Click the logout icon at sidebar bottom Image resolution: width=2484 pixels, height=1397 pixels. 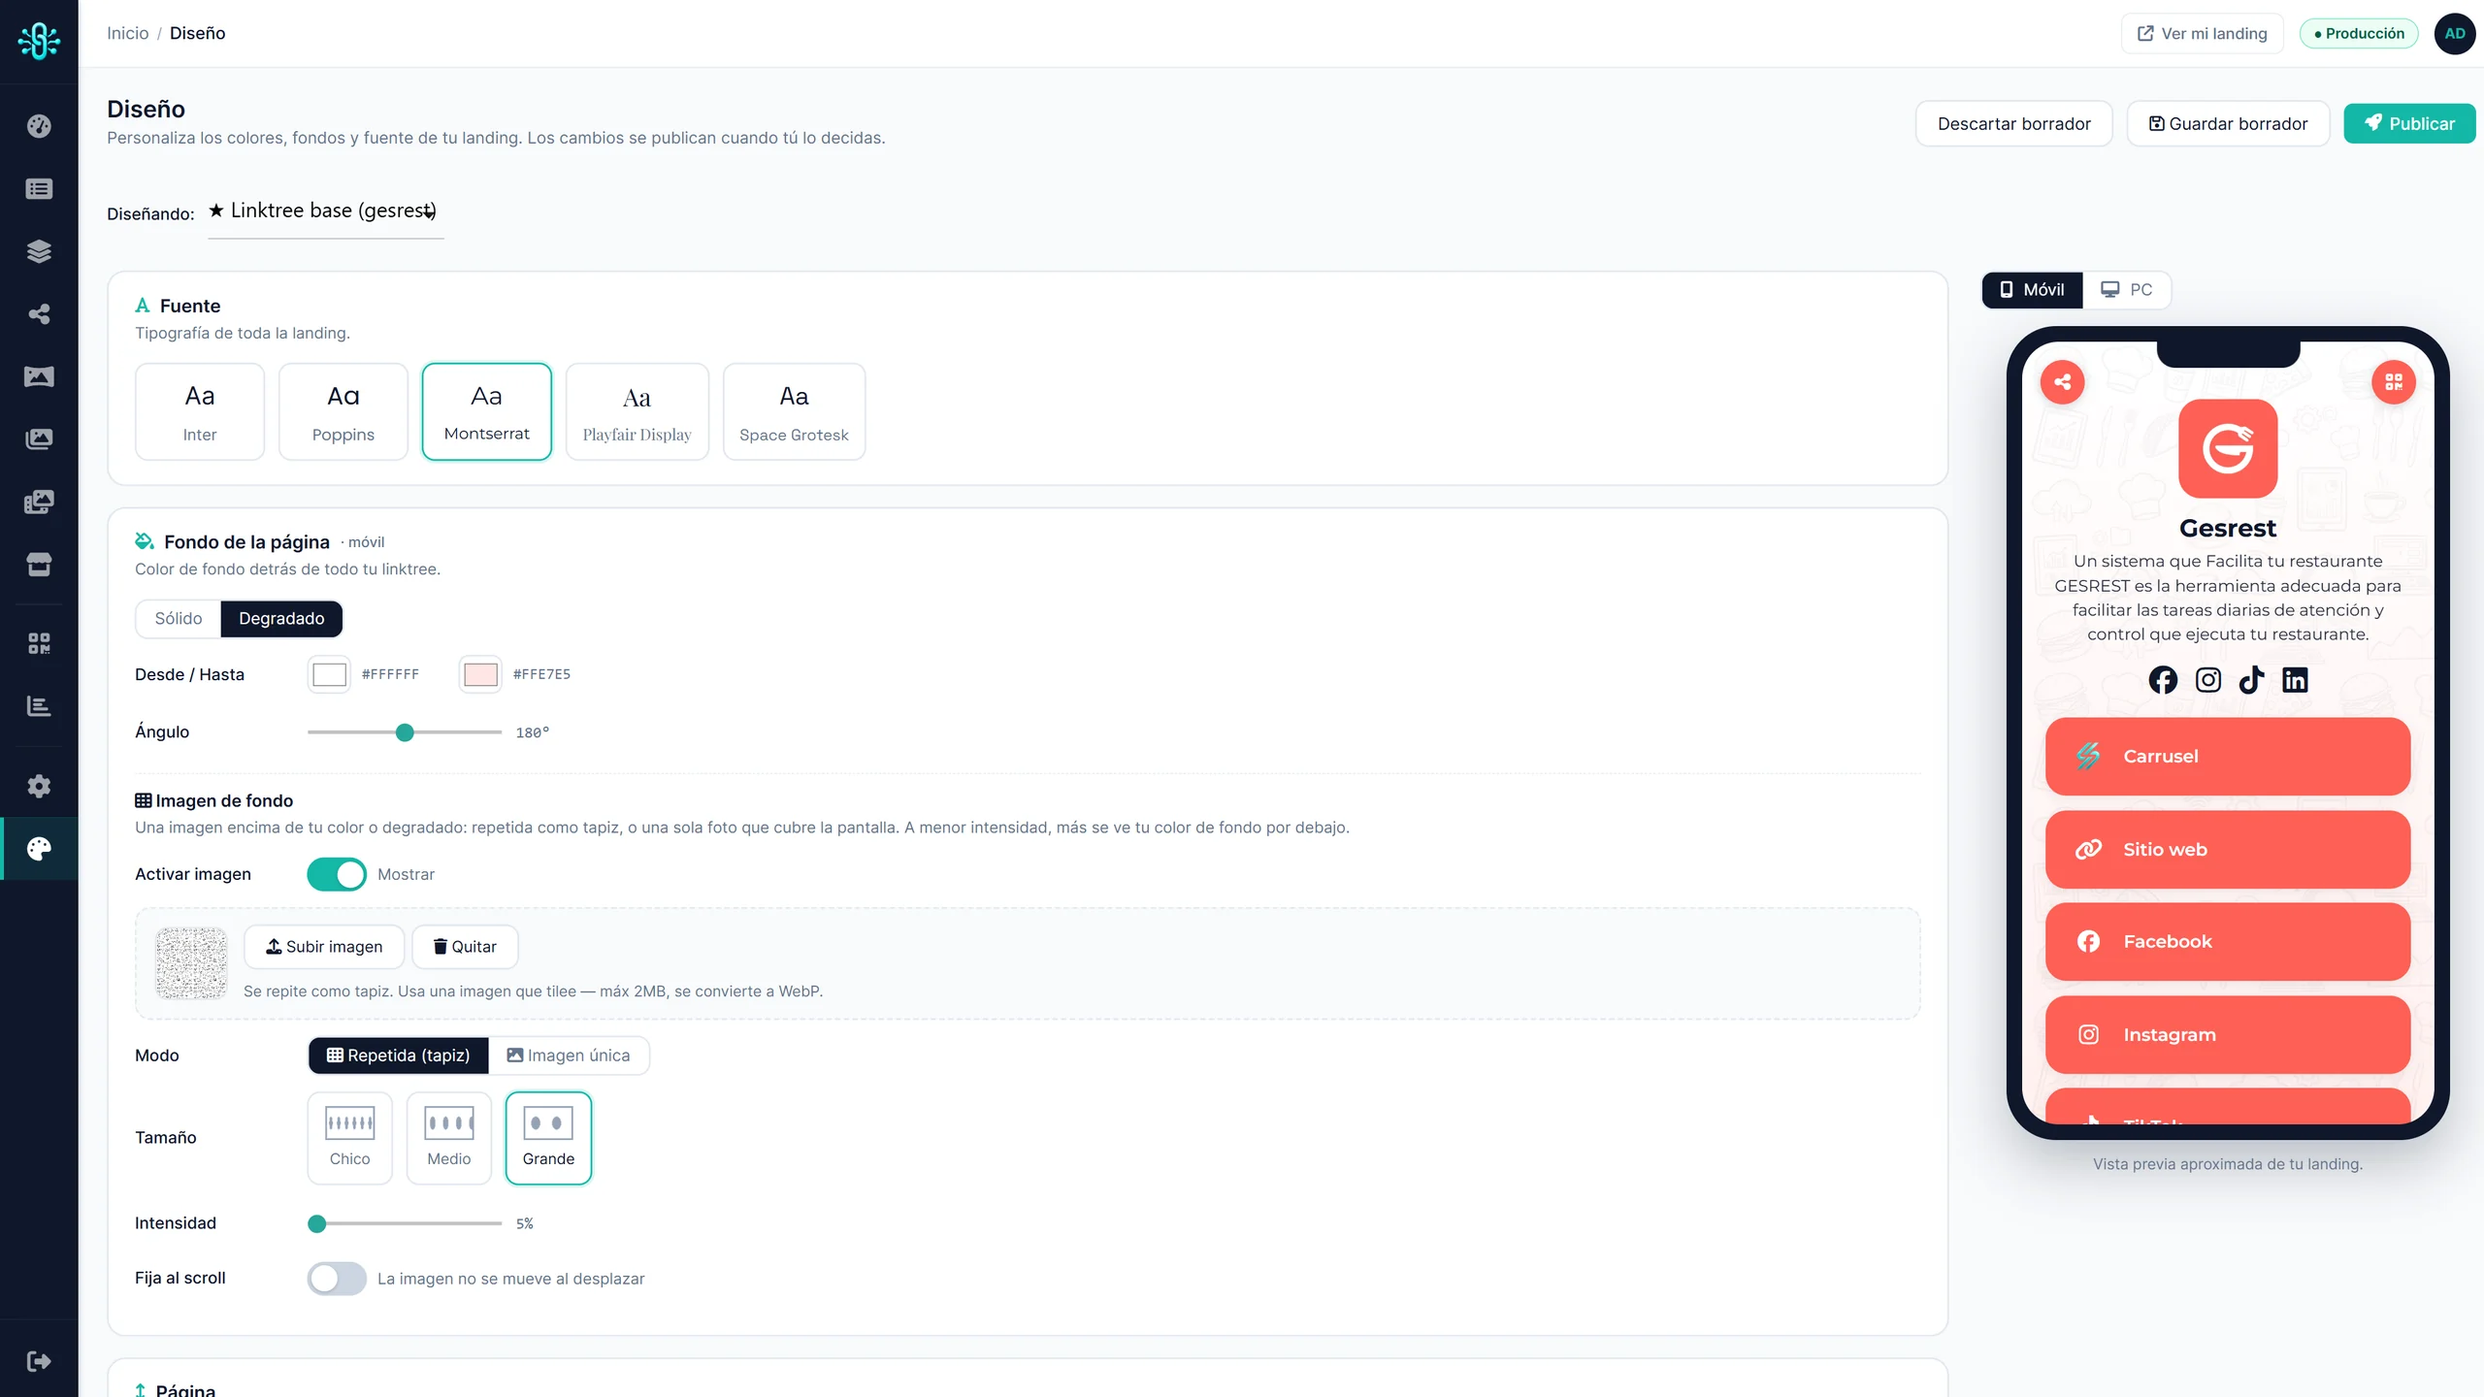pyautogui.click(x=39, y=1361)
